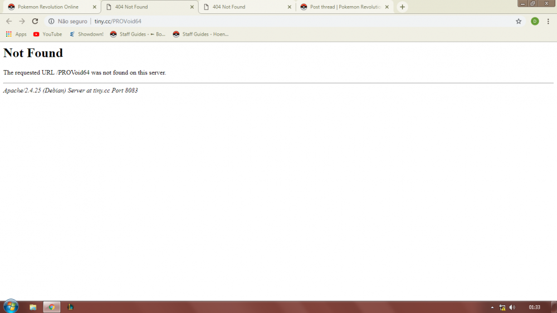Open the YouTube bookmark

pos(47,34)
